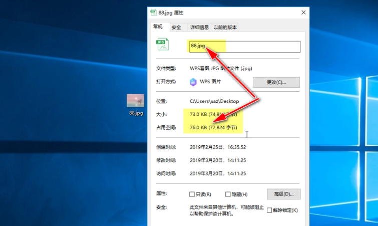Click the location value C:\Users\xaz\Desktop
The width and height of the screenshot is (378, 226).
214,101
